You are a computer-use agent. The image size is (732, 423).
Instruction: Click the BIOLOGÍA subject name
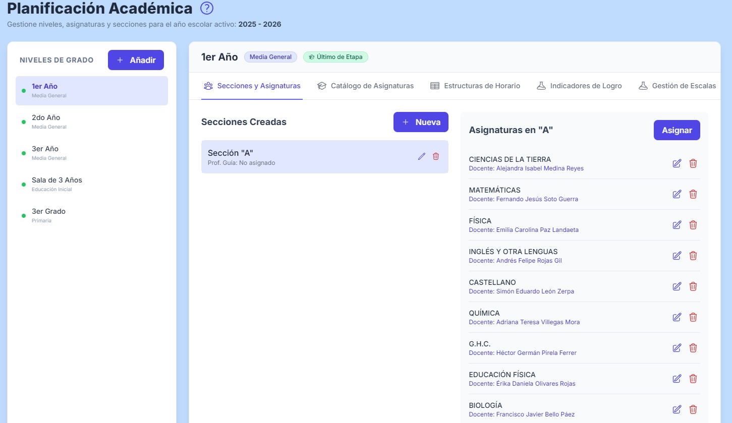click(485, 405)
